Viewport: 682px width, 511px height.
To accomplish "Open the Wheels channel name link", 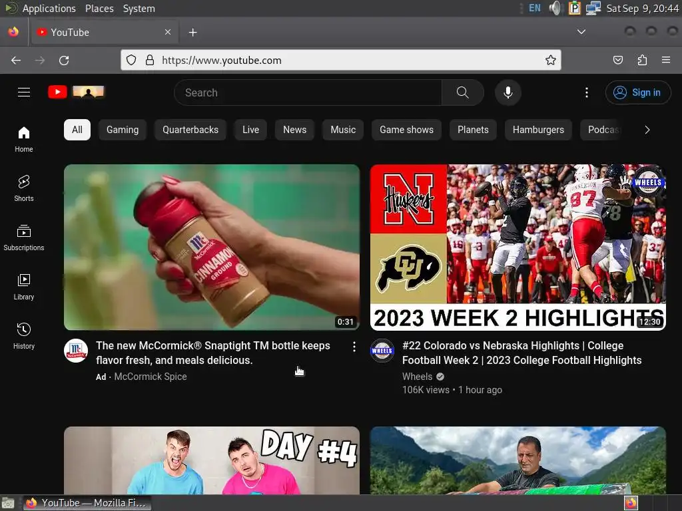I will point(417,377).
